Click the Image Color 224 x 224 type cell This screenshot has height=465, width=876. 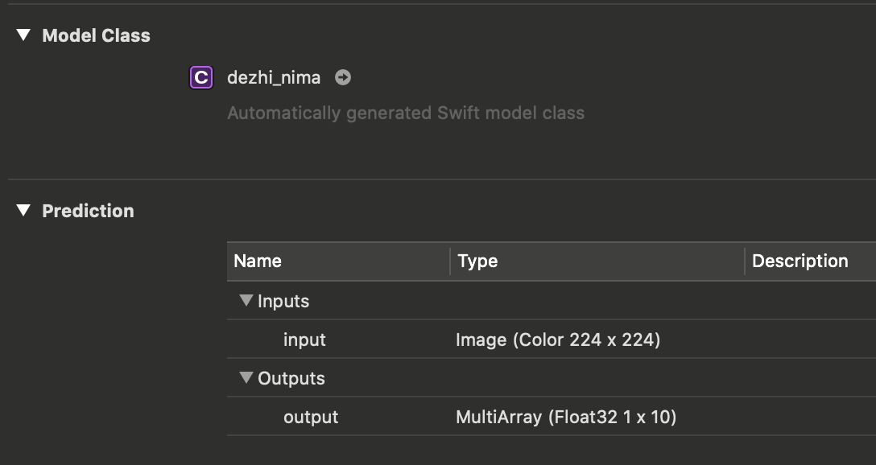pyautogui.click(x=558, y=339)
